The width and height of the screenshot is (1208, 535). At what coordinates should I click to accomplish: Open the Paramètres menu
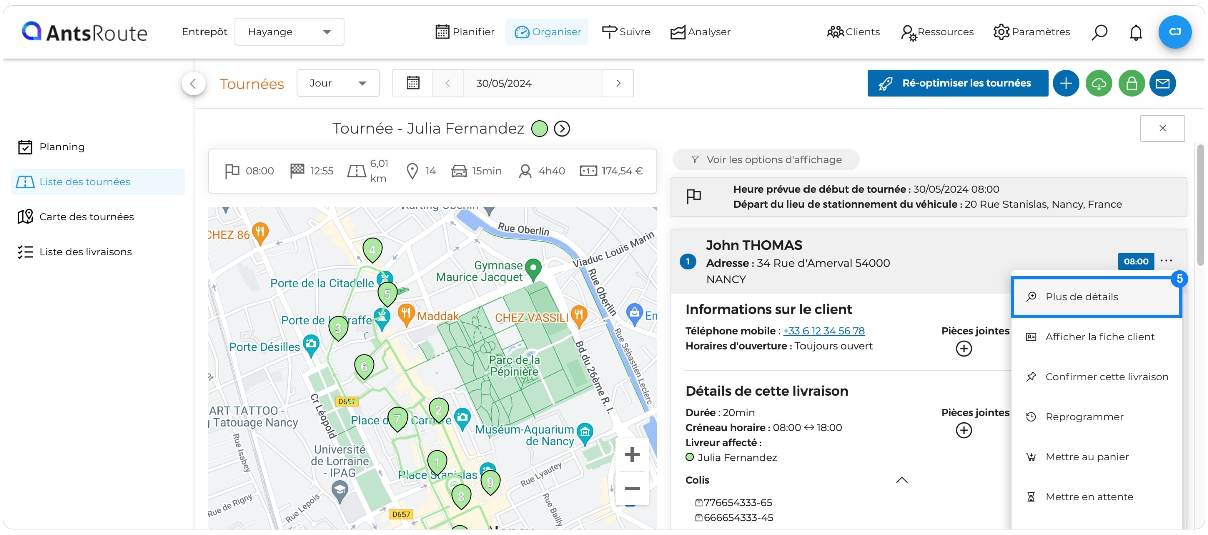click(1032, 32)
